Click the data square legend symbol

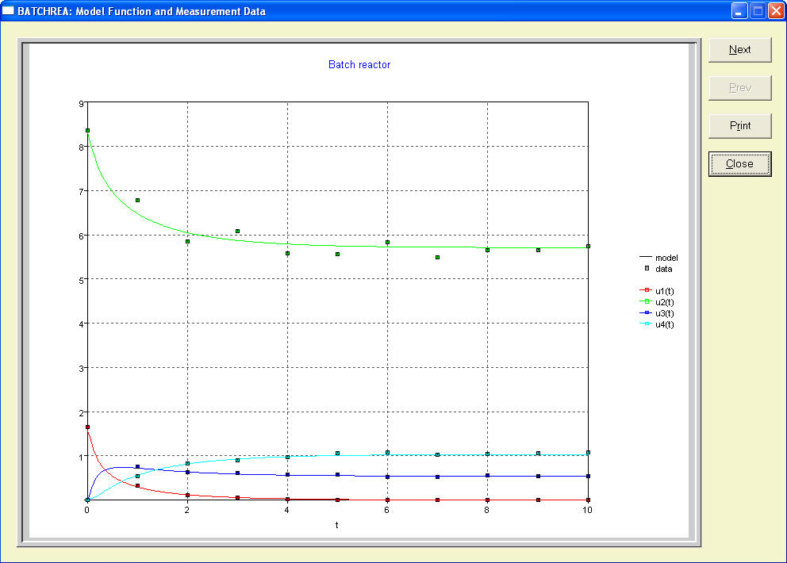(x=647, y=269)
